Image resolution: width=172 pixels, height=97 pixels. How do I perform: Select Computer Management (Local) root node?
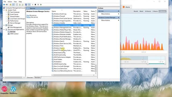14,8
